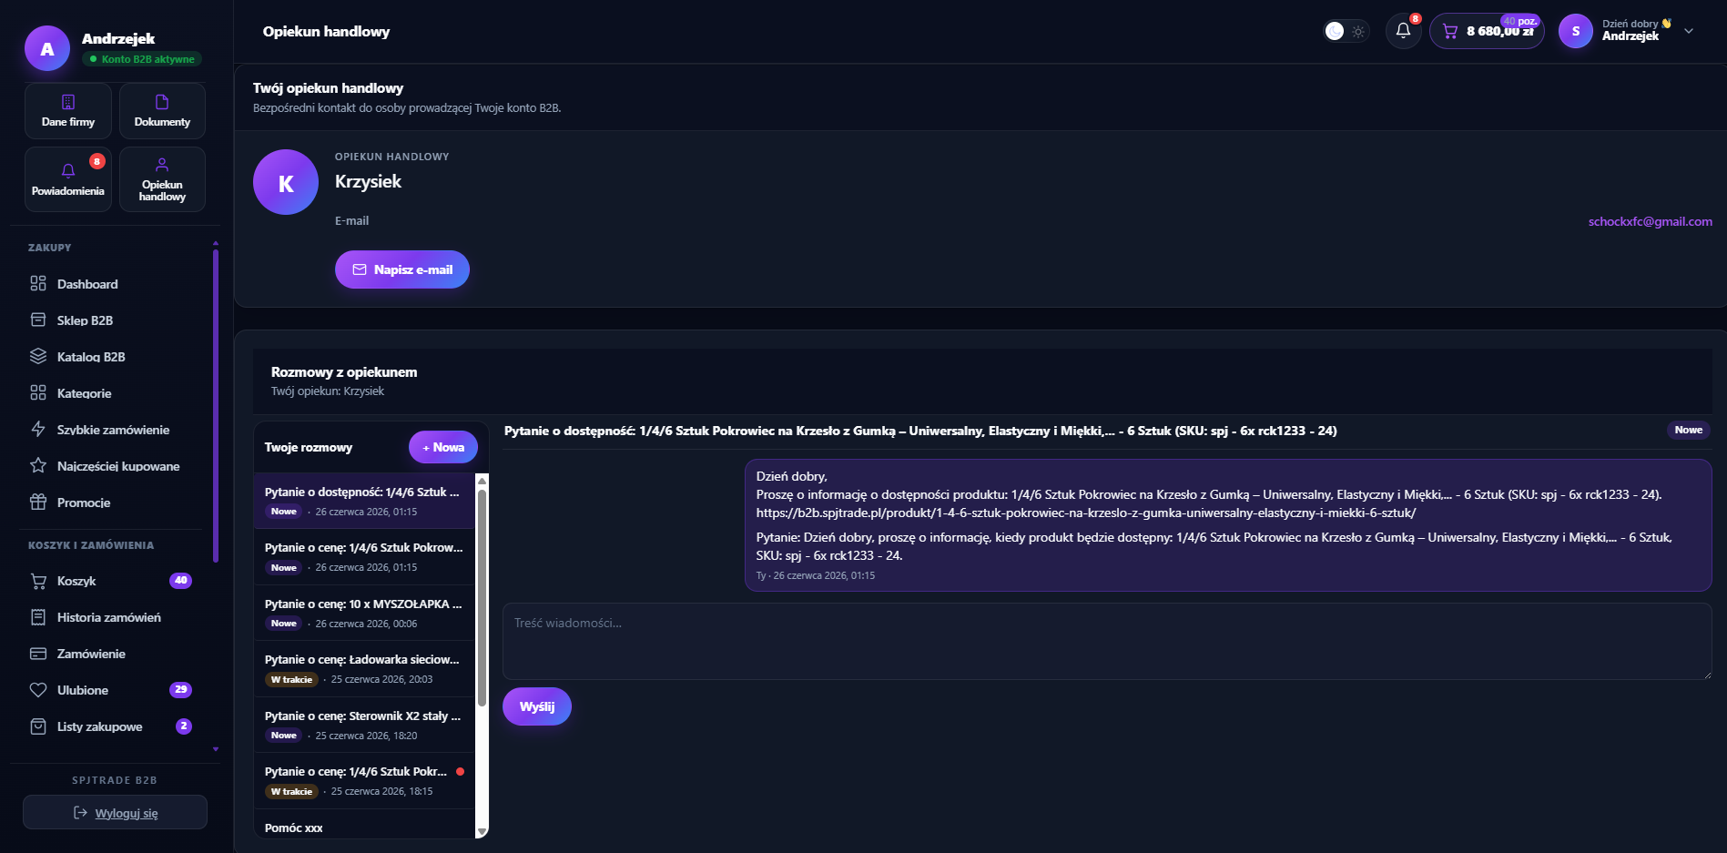Click the Dane firmy building icon
This screenshot has height=853, width=1727.
coord(68,102)
